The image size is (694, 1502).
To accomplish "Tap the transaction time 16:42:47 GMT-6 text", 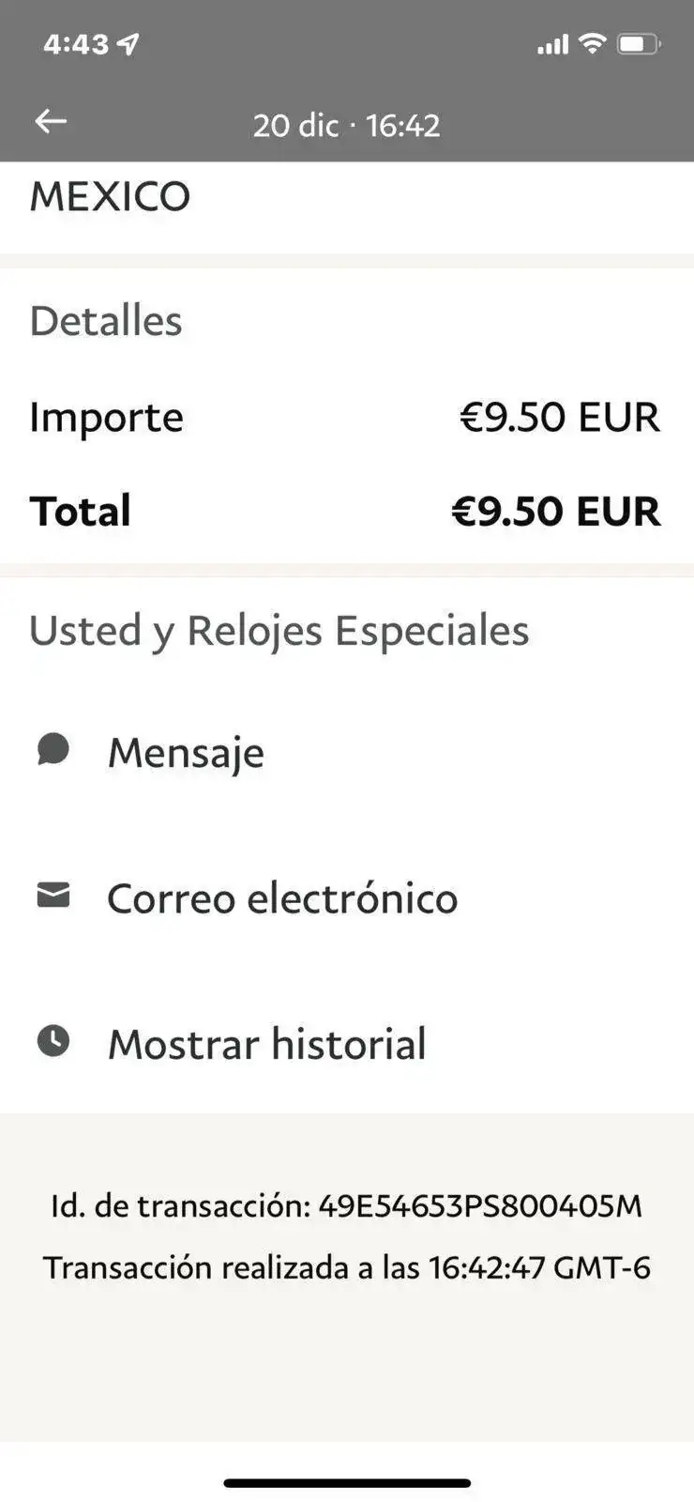I will (x=539, y=1267).
